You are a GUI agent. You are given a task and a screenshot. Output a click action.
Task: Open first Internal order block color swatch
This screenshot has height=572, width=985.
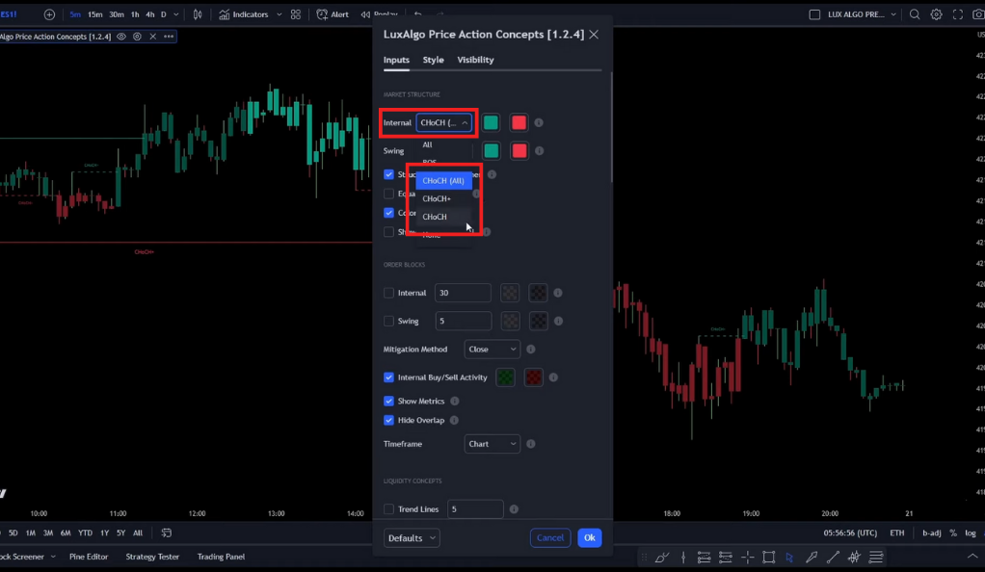click(x=510, y=293)
